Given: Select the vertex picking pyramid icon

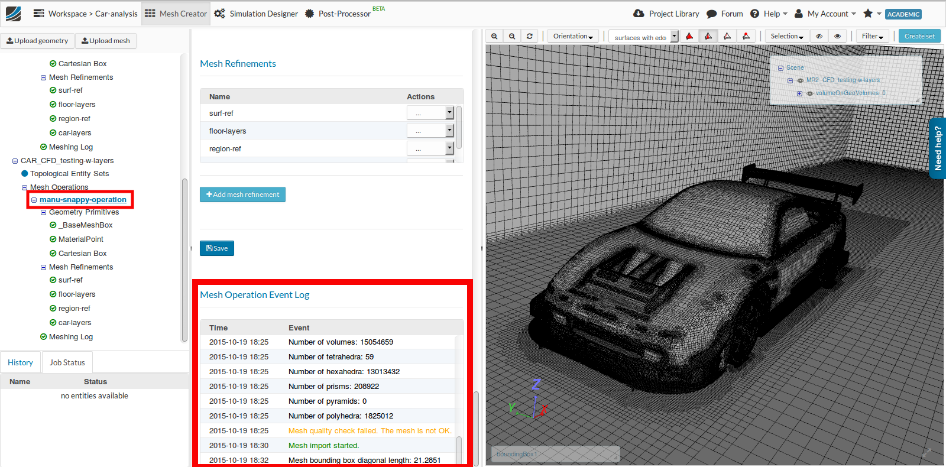Looking at the screenshot, I should (746, 36).
